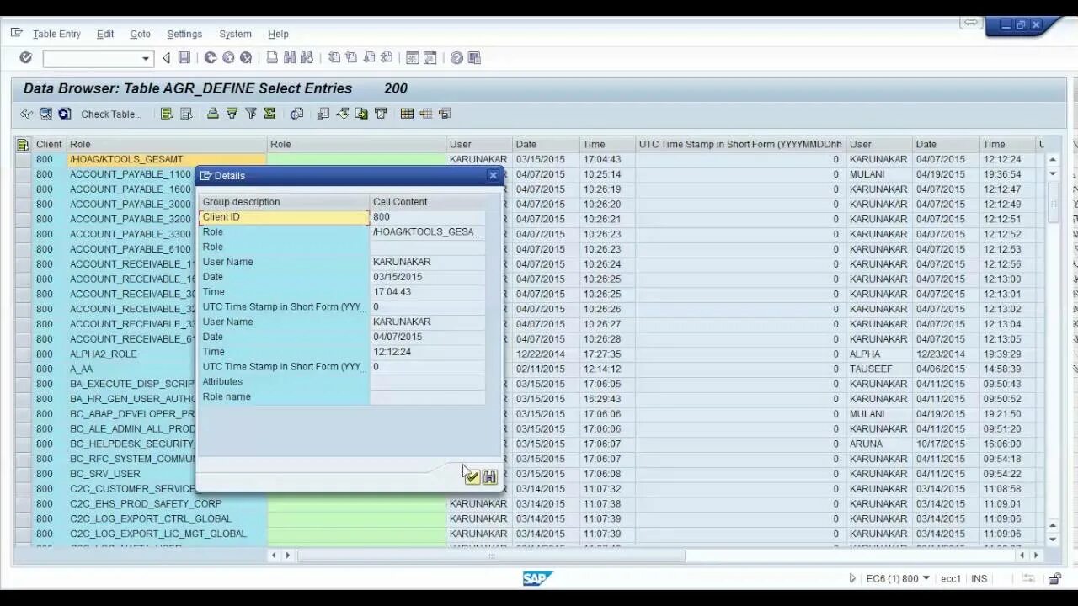Click the table scroll-up arrow at top right
This screenshot has width=1078, height=606.
(x=1053, y=159)
